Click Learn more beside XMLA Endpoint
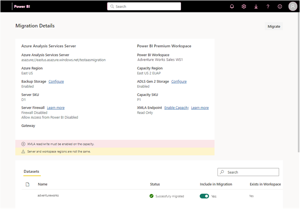Image resolution: width=300 pixels, height=209 pixels. tap(200, 108)
